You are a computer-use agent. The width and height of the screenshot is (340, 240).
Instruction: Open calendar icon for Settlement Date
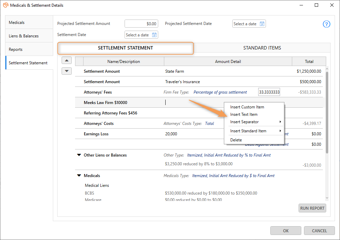(154, 35)
